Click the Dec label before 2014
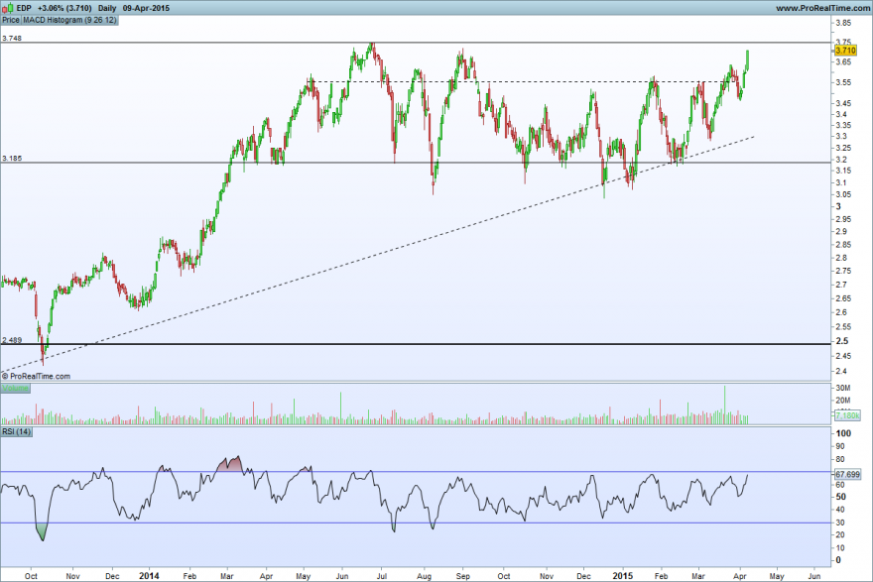 [112, 576]
